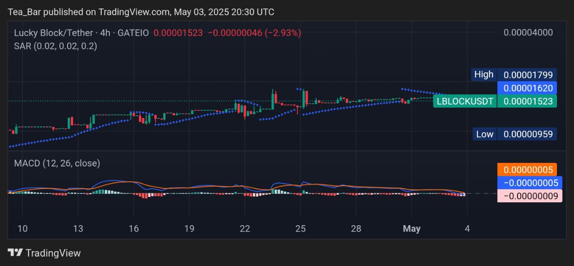Click the SAR (0.02, 0.02, 0.2) indicator label
The height and width of the screenshot is (266, 574).
point(55,46)
